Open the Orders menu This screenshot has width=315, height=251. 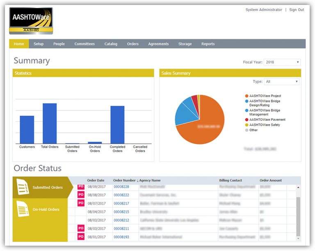pos(132,44)
